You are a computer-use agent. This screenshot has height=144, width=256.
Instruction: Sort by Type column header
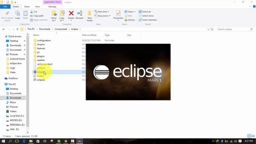coord(107,35)
